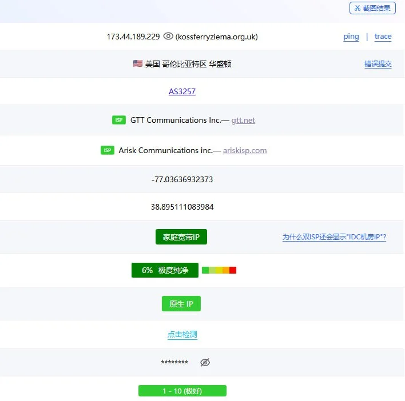Open the AS3257 link
Image resolution: width=405 pixels, height=401 pixels.
pyautogui.click(x=182, y=91)
